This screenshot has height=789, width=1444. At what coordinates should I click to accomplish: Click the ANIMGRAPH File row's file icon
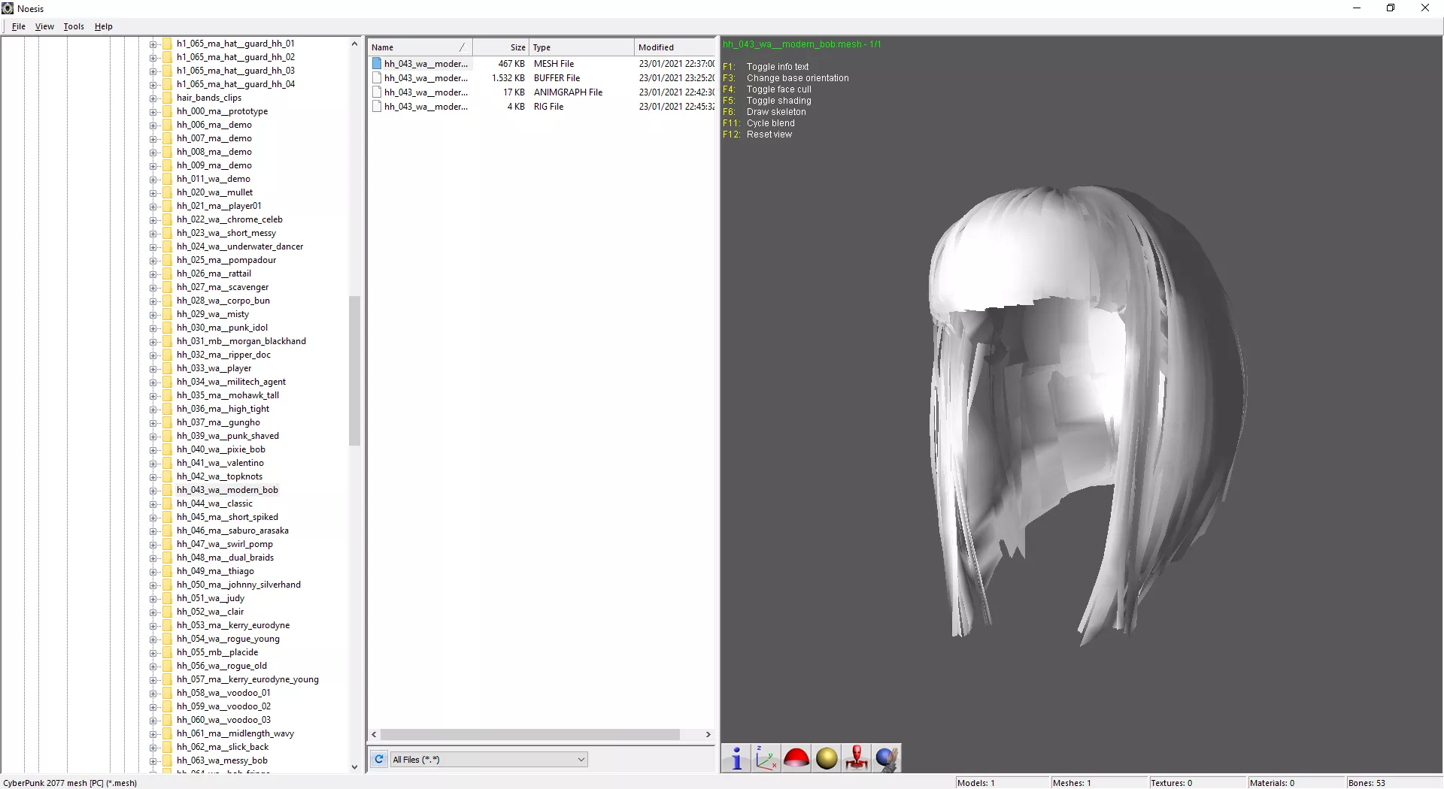click(x=377, y=92)
